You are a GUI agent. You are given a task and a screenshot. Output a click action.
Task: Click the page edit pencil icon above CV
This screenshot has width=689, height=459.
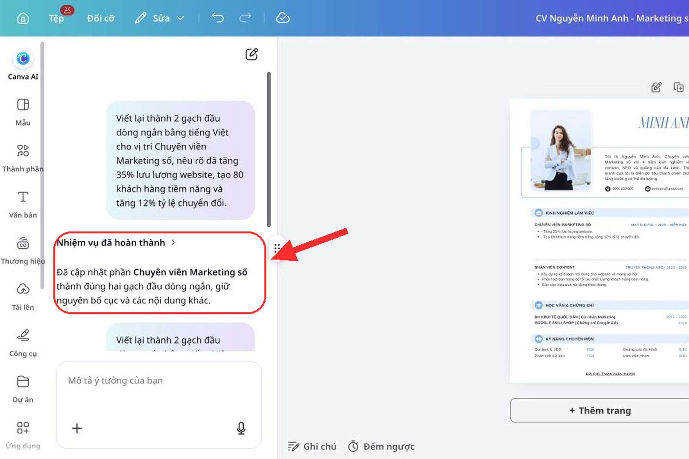coord(656,87)
